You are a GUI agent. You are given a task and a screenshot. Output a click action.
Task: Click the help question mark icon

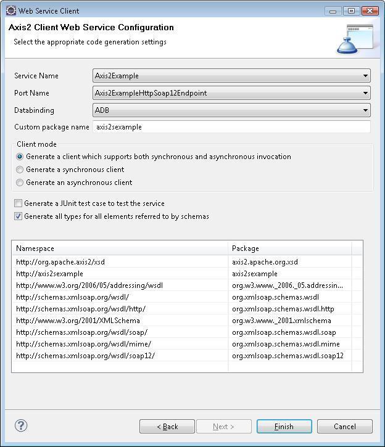21,425
